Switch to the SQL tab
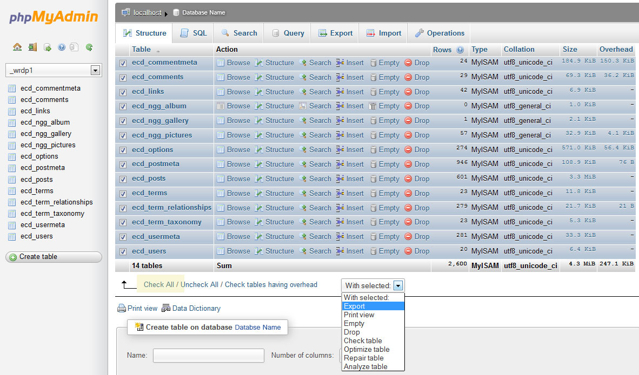Viewport: 639px width, 375px height. click(x=194, y=33)
